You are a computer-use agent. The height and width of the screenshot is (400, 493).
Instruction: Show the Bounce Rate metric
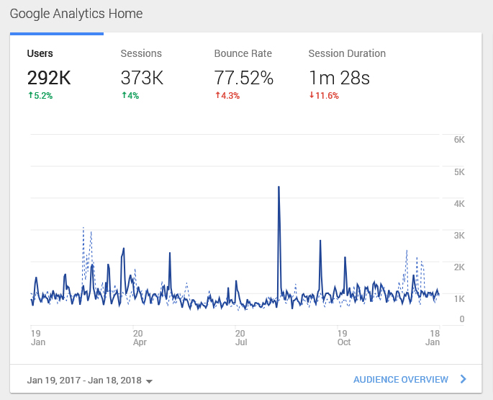pos(244,53)
